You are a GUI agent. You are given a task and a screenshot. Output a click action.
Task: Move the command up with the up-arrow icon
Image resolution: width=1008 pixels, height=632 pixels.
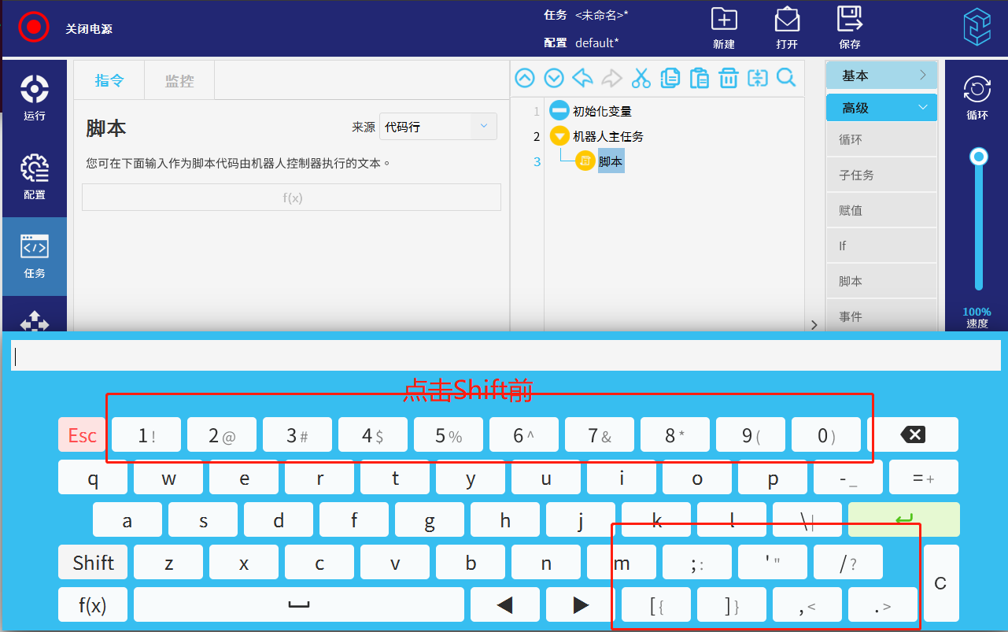pos(525,78)
